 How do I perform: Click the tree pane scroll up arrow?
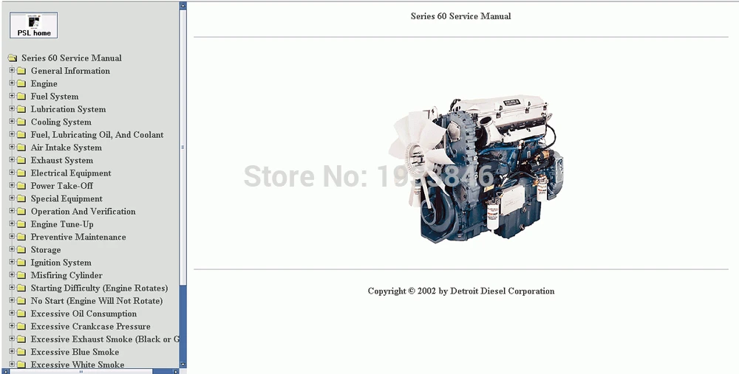pyautogui.click(x=183, y=6)
